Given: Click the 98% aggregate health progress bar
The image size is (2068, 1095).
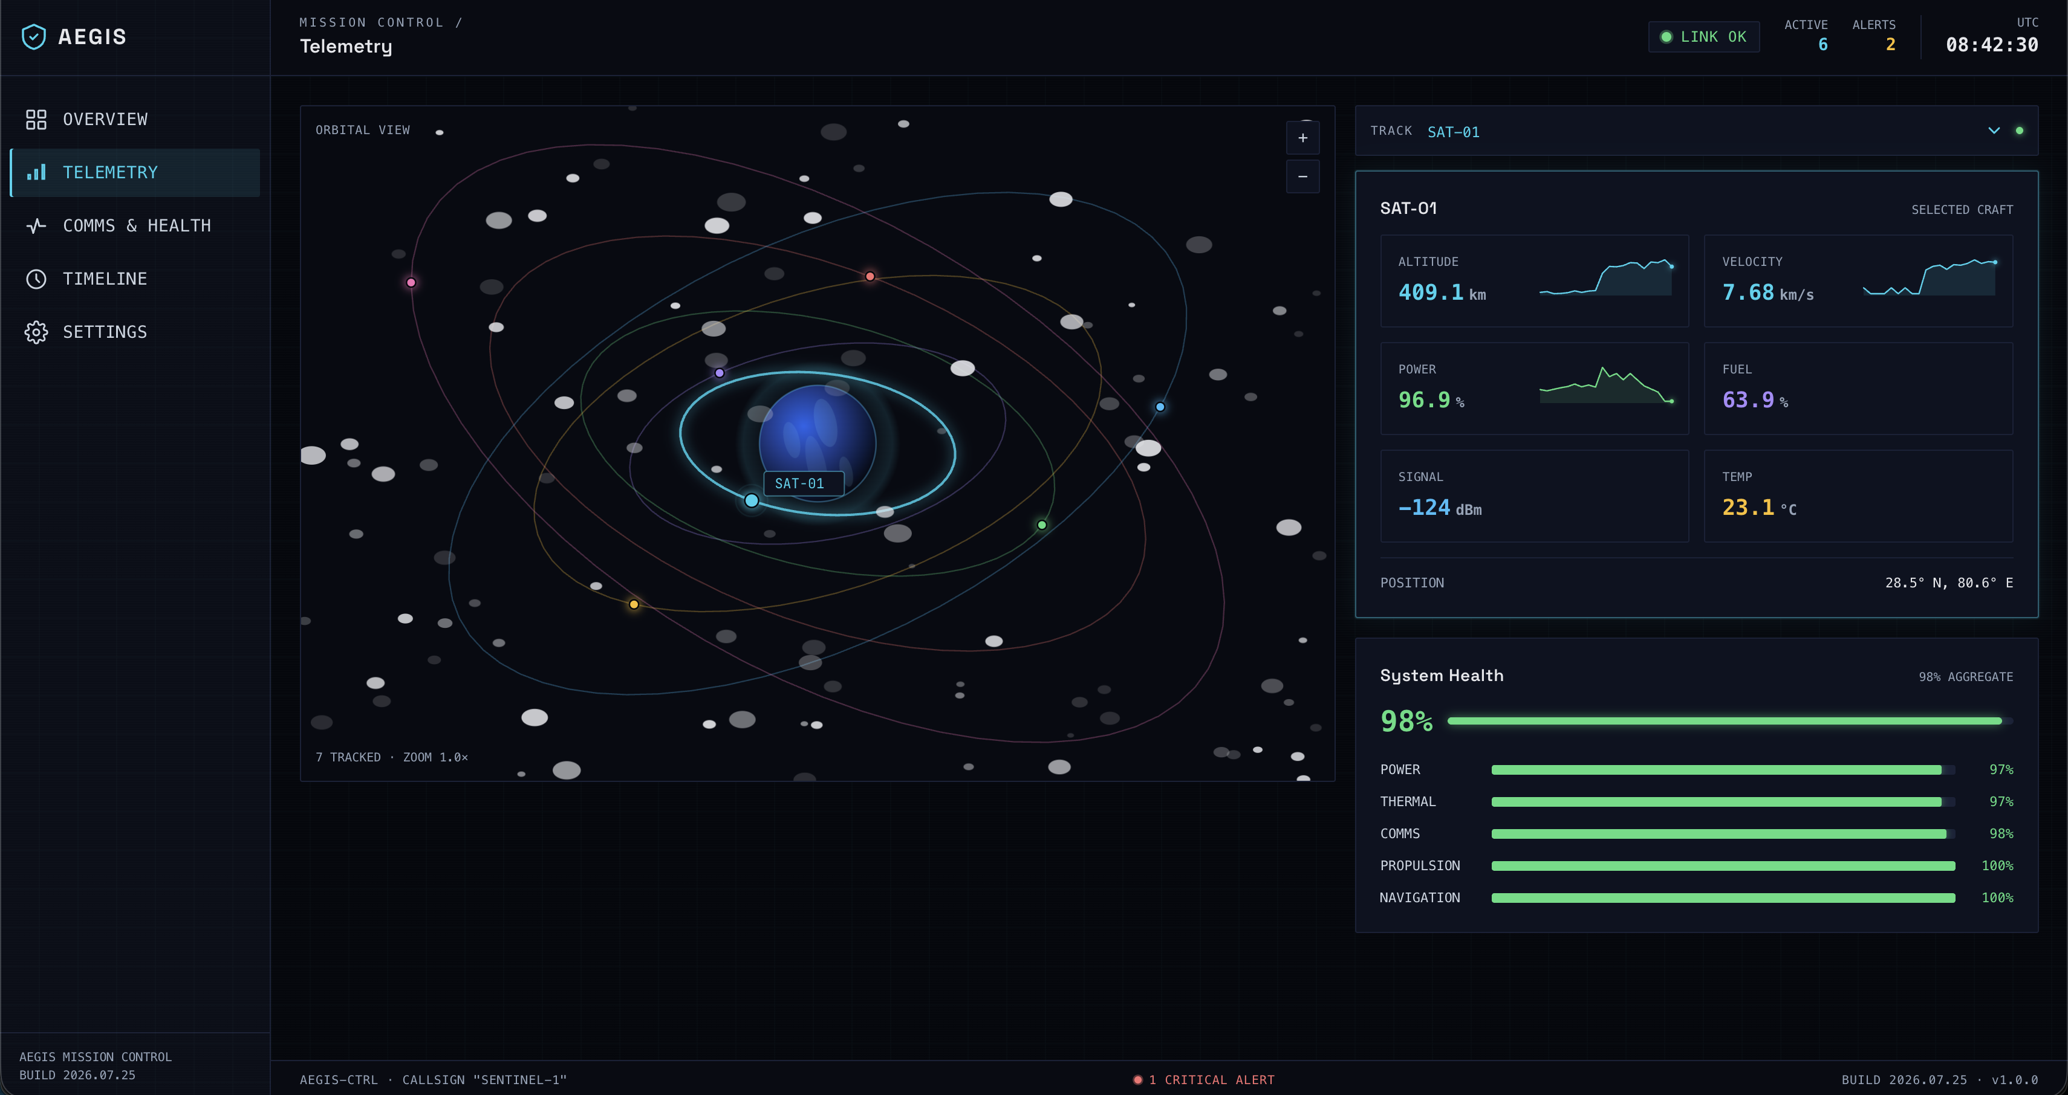Looking at the screenshot, I should tap(1730, 721).
